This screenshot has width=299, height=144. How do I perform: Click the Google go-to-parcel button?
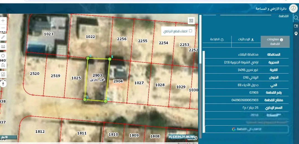coord(247,129)
